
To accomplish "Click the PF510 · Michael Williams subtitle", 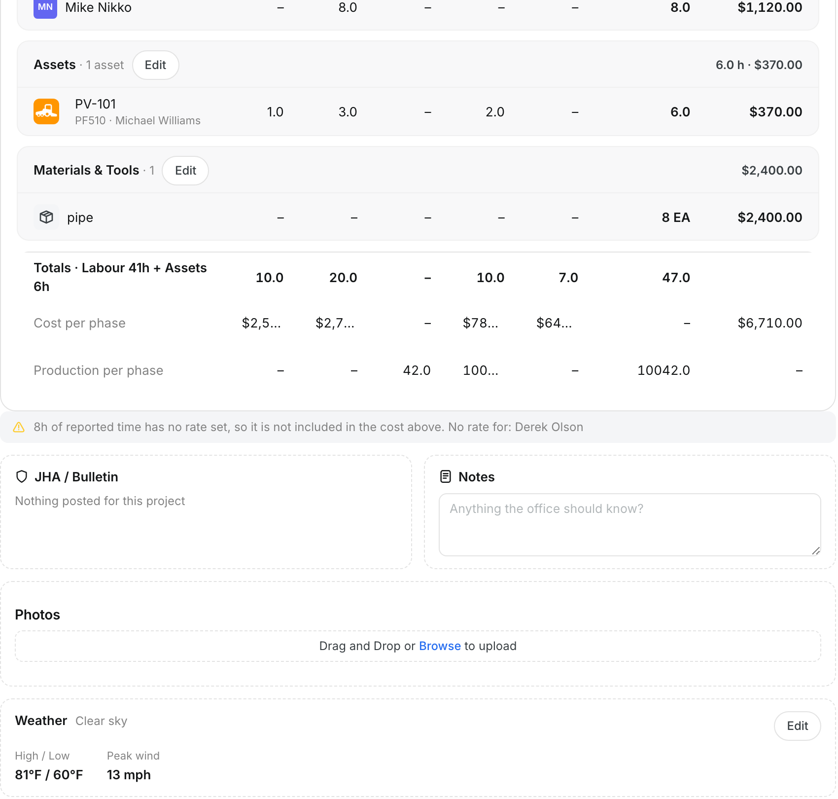I will pos(138,121).
